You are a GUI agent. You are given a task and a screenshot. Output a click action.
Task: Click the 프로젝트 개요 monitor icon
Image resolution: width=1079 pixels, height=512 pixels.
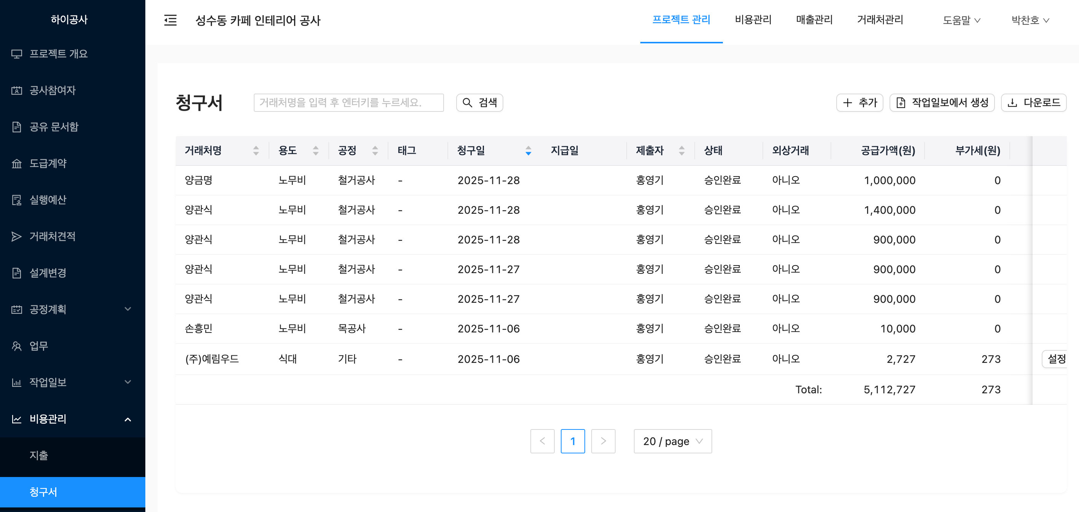tap(16, 54)
